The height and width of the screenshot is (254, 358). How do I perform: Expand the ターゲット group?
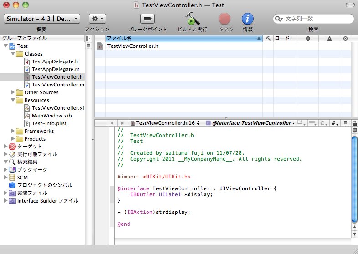(6, 146)
